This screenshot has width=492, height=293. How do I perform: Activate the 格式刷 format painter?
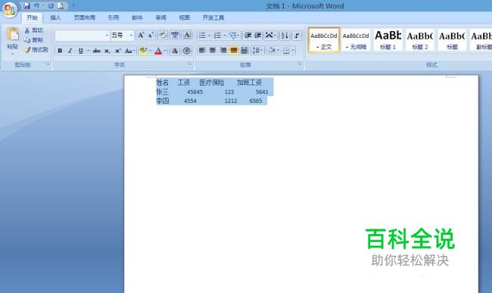point(36,49)
